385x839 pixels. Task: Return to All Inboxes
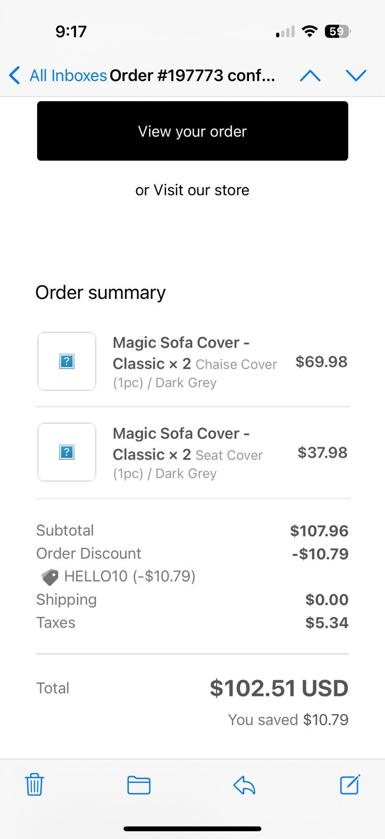click(x=68, y=76)
